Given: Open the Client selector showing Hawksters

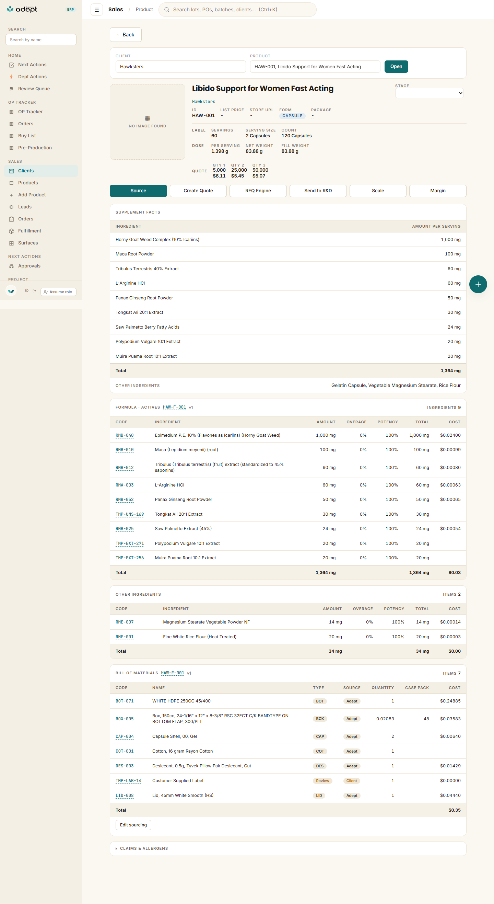Looking at the screenshot, I should point(180,67).
